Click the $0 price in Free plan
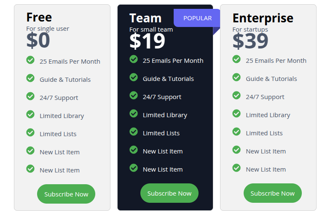 point(38,40)
